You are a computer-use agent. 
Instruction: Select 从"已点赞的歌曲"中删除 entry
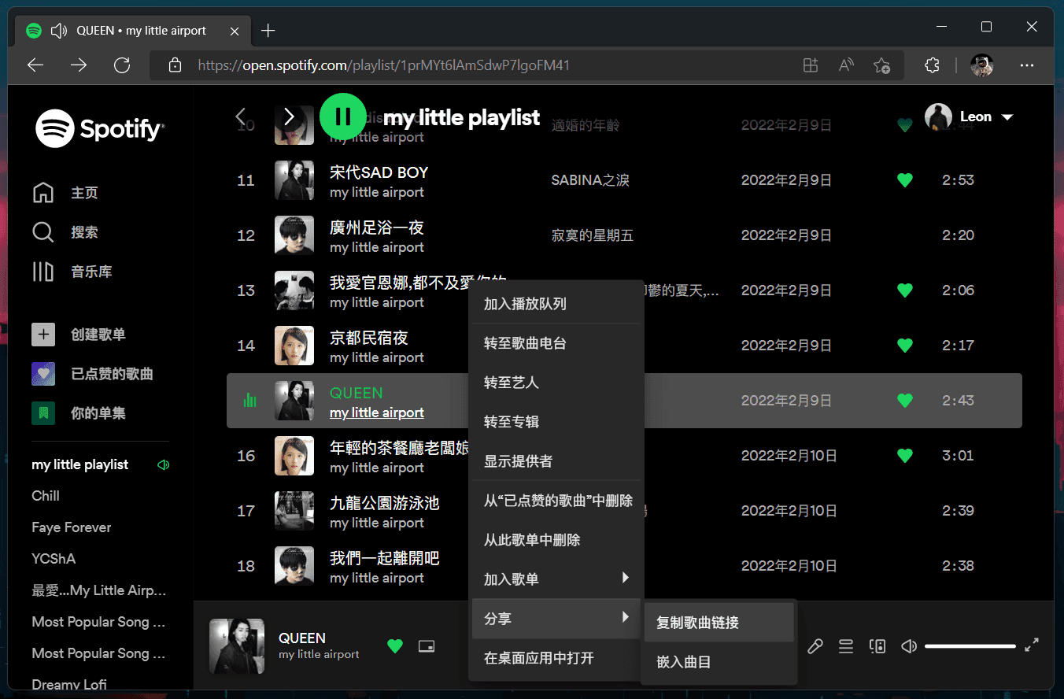556,501
